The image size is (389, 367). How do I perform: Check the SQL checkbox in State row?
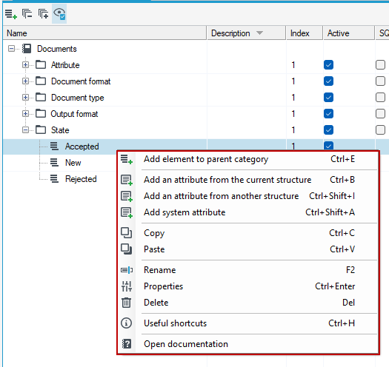(x=380, y=129)
